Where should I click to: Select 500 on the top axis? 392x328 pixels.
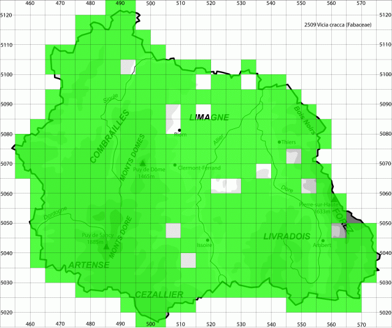pos(150,3)
